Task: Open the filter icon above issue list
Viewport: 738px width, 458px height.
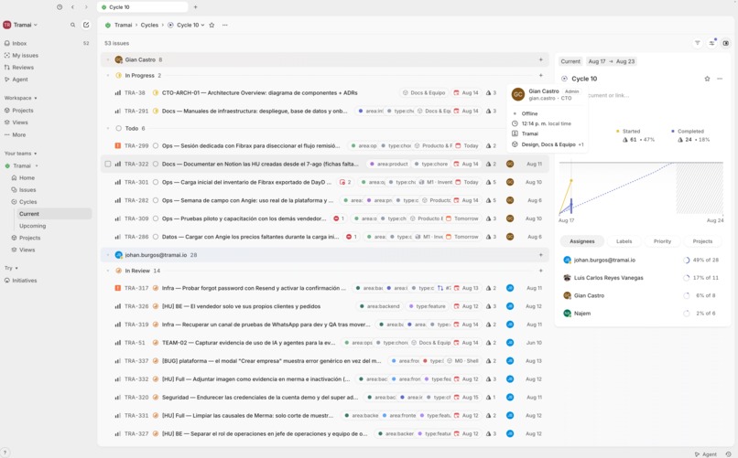Action: click(x=698, y=43)
